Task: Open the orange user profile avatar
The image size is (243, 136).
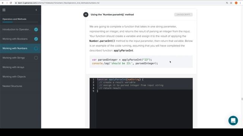Action: 236,3
